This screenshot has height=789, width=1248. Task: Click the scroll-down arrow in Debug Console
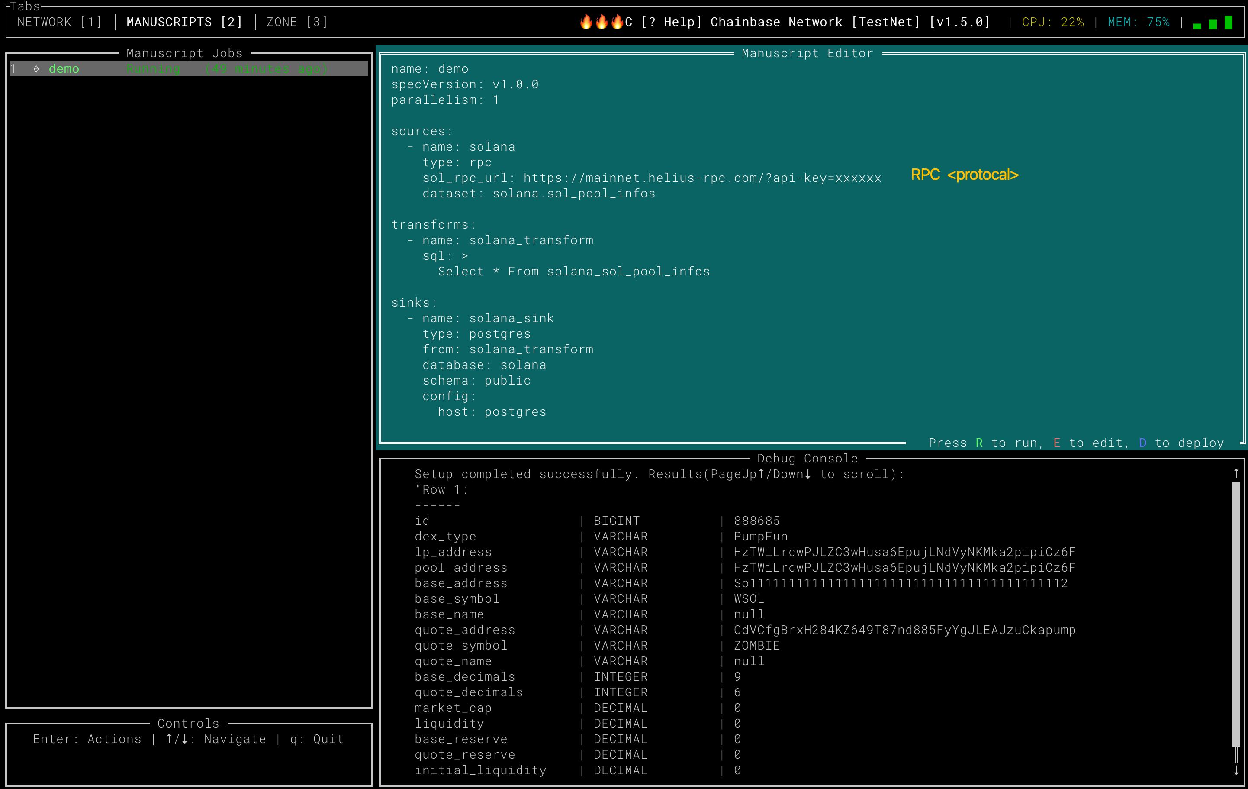tap(1236, 770)
